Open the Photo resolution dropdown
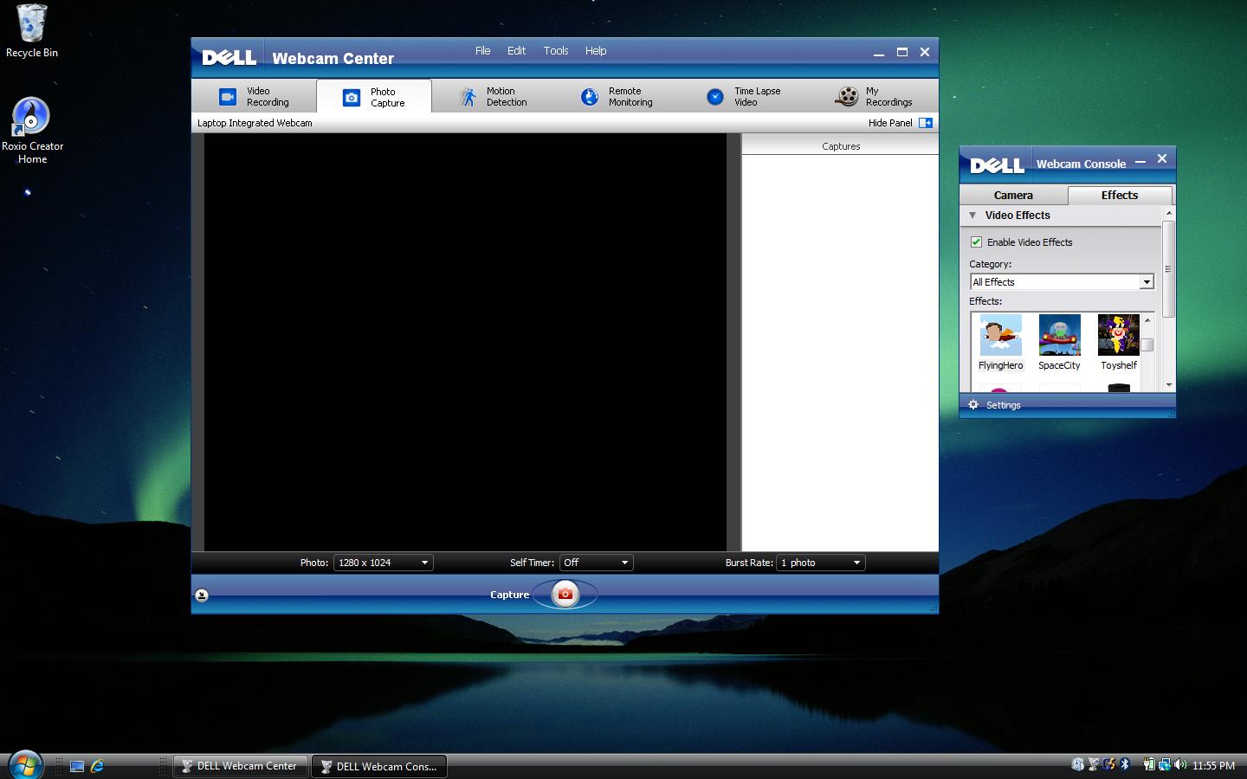Viewport: 1247px width, 779px height. pyautogui.click(x=383, y=563)
